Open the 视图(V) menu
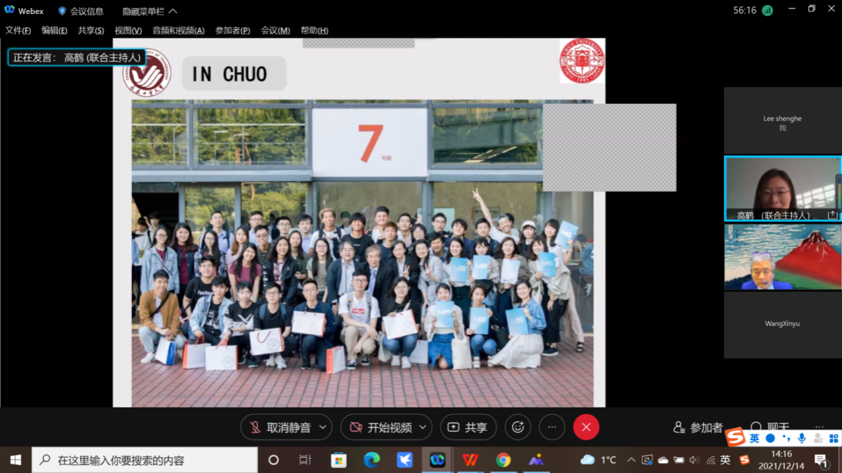The width and height of the screenshot is (842, 473). [128, 30]
